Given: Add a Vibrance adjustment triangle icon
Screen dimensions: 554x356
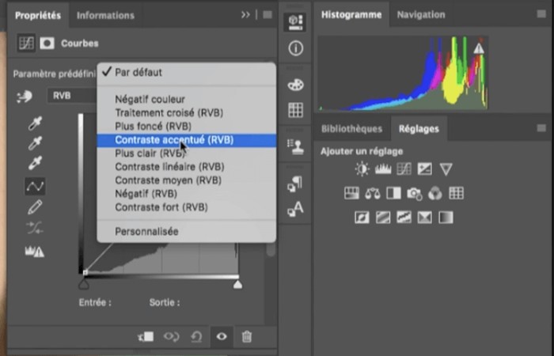Looking at the screenshot, I should [446, 169].
